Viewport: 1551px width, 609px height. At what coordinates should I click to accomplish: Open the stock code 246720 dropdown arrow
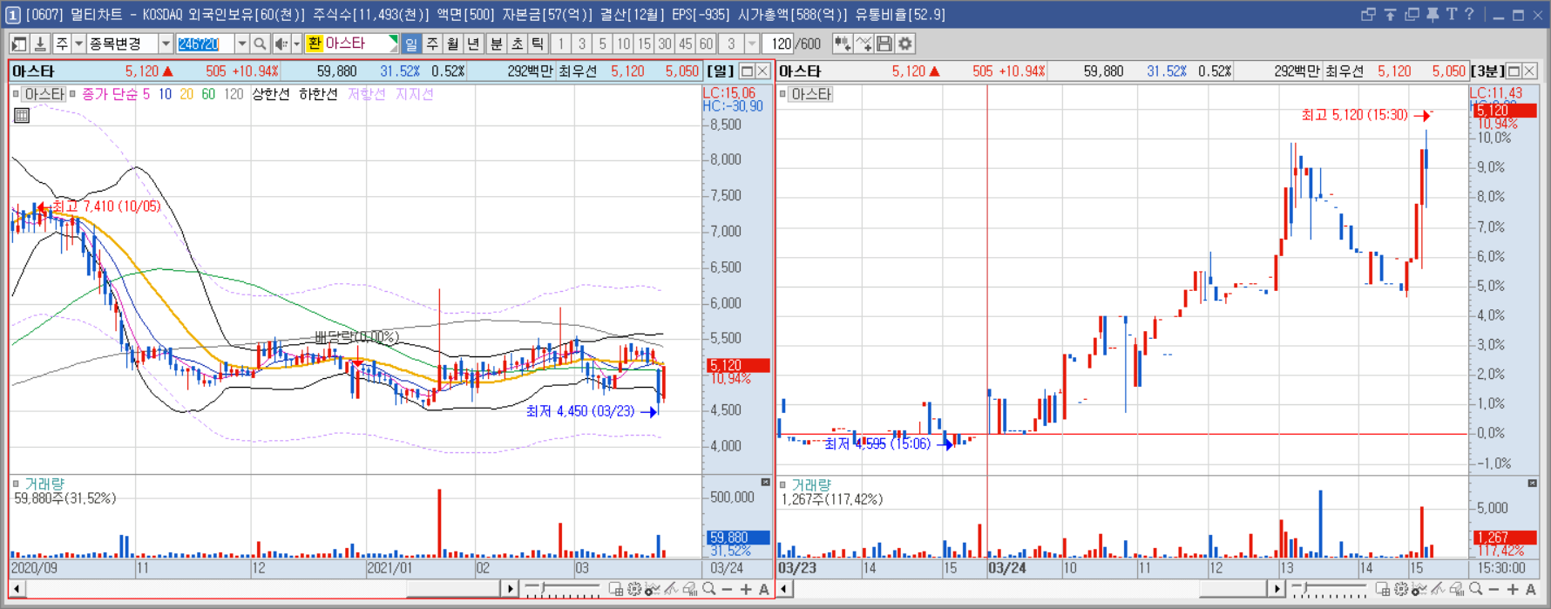coord(242,44)
